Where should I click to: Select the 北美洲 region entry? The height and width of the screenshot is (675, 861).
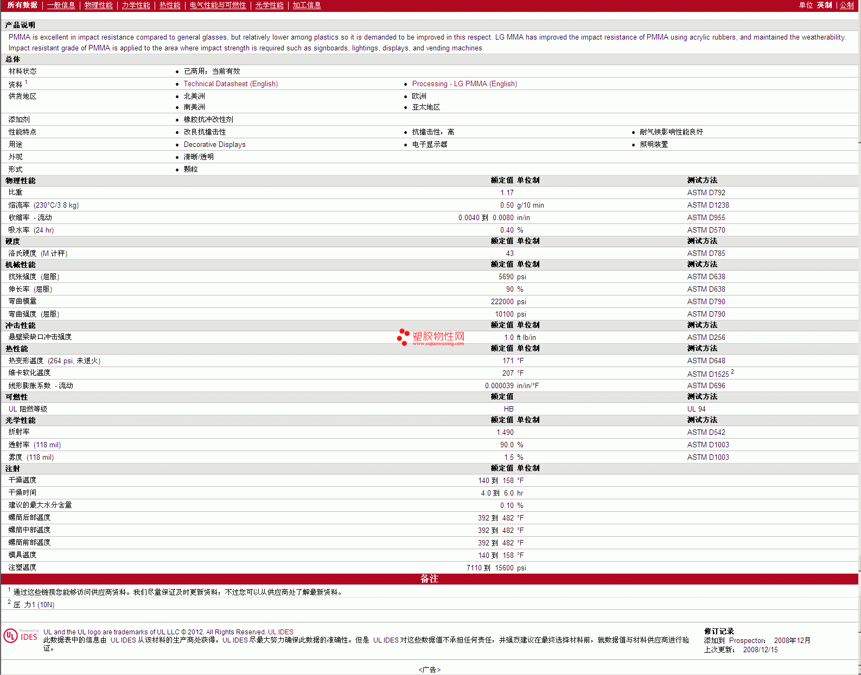tap(194, 97)
